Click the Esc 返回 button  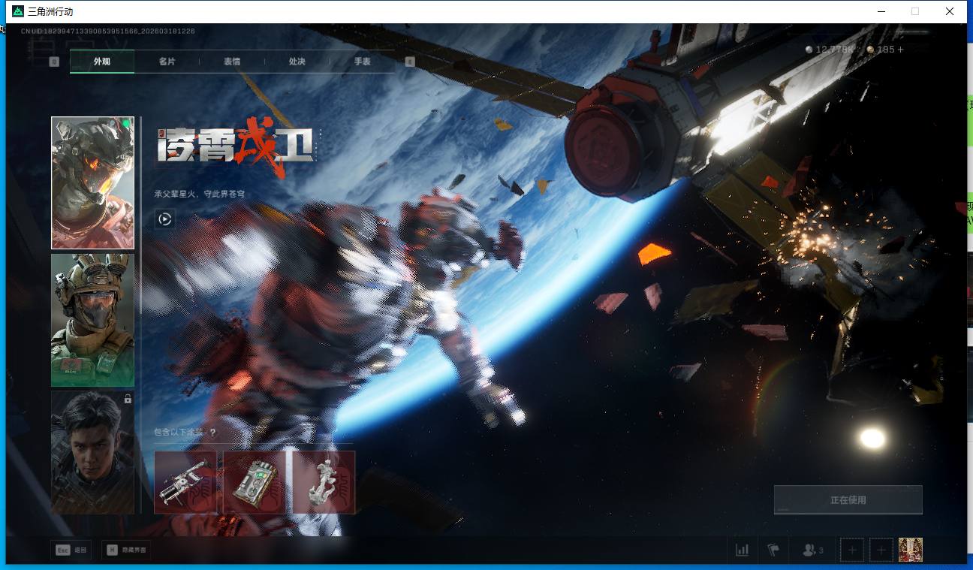click(x=71, y=550)
